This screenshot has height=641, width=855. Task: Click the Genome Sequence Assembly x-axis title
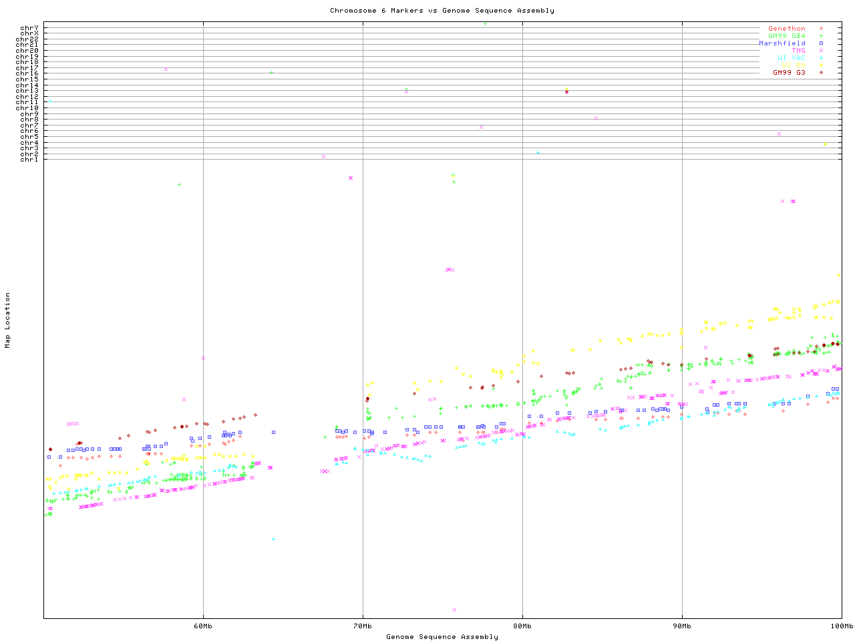point(442,637)
